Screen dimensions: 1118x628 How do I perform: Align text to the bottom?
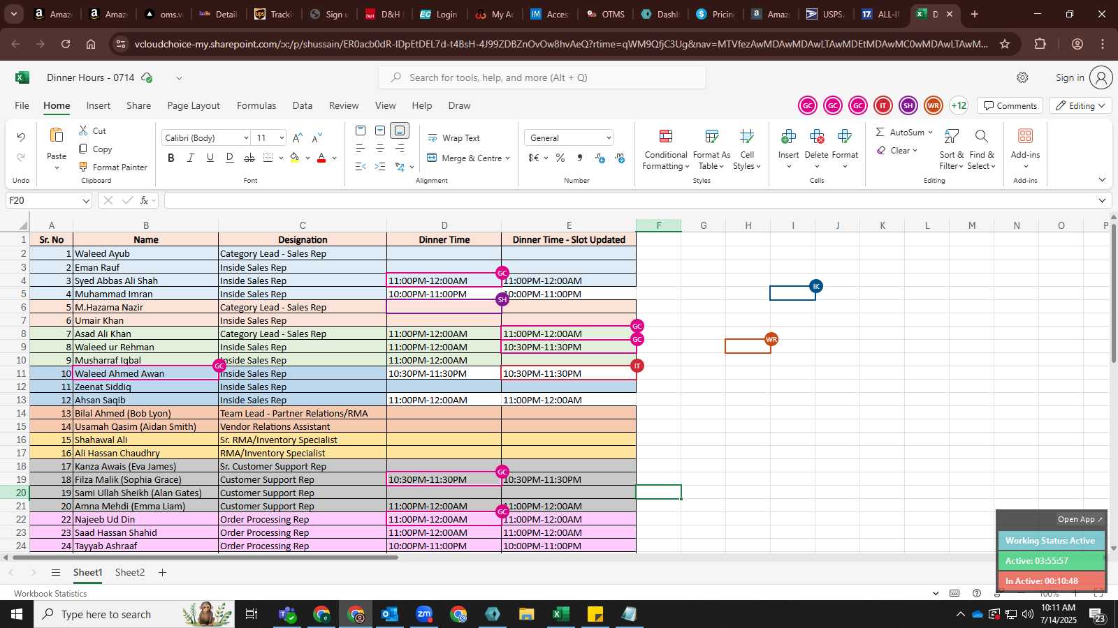[x=400, y=130]
